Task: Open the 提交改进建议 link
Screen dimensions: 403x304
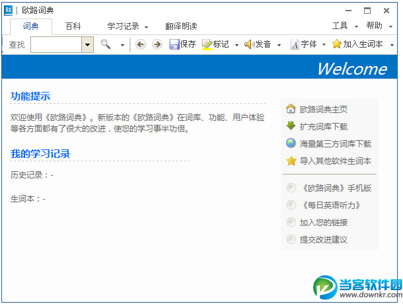Action: tap(324, 240)
